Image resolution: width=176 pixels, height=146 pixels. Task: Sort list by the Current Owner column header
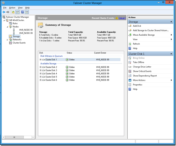[x=100, y=53]
